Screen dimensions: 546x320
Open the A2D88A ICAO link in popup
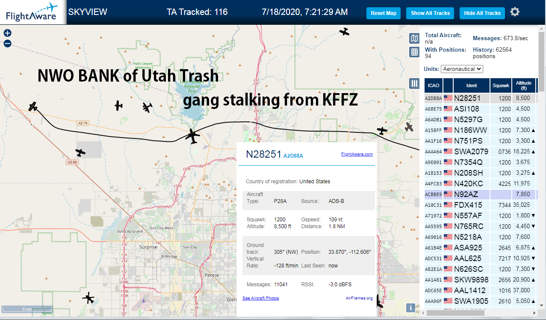293,156
